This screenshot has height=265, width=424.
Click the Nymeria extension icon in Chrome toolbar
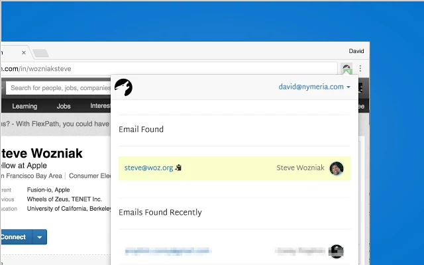pyautogui.click(x=346, y=68)
